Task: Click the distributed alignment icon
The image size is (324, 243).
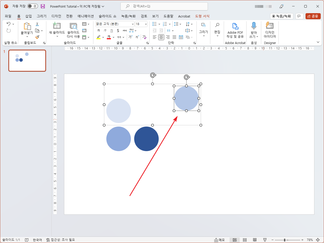Action: tap(181, 37)
